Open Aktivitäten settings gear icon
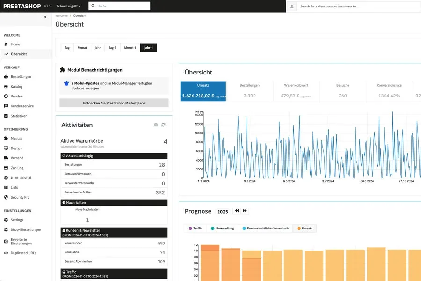The width and height of the screenshot is (421, 281). (x=156, y=125)
